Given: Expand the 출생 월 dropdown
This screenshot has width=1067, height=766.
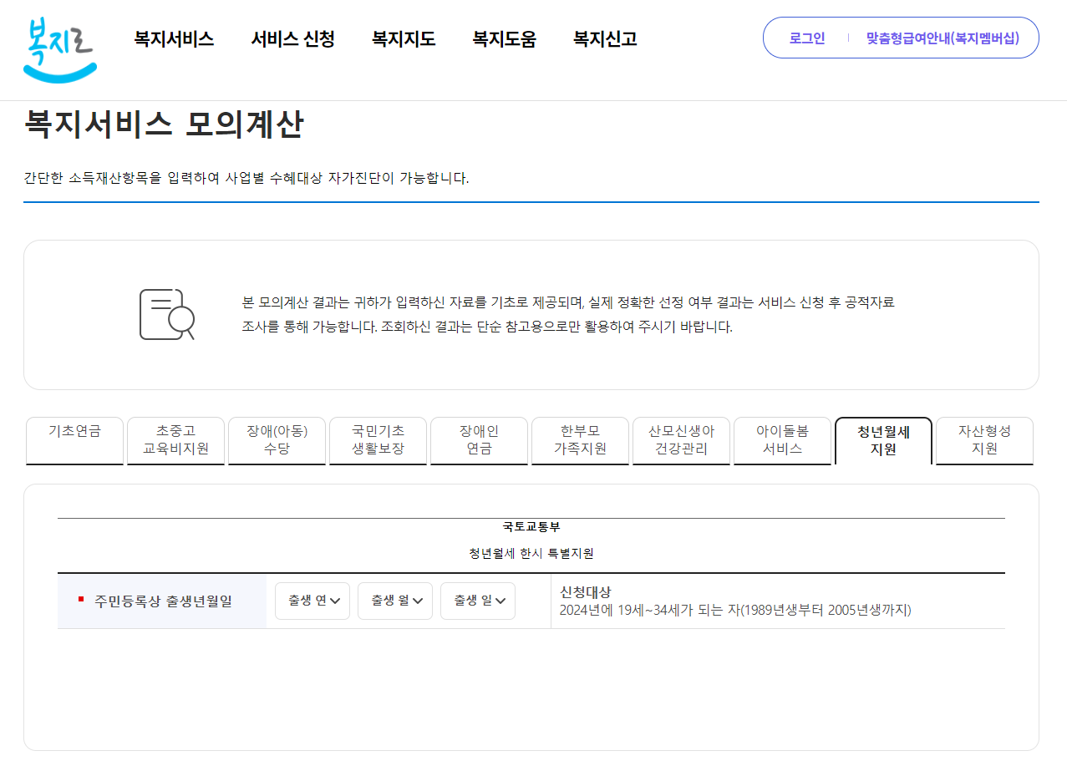Looking at the screenshot, I should point(395,601).
